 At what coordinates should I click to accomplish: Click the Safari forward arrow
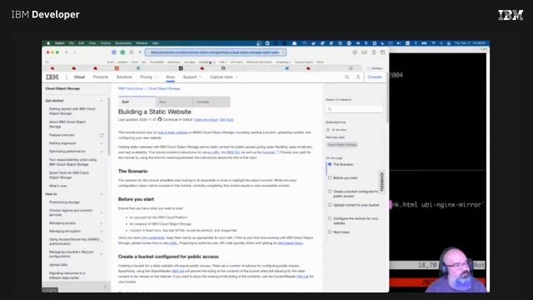pyautogui.click(x=75, y=52)
